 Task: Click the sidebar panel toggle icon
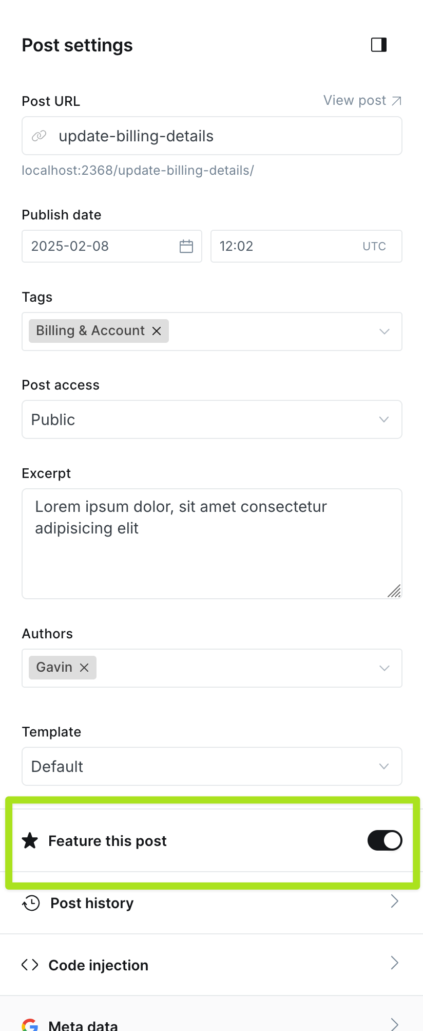[379, 45]
